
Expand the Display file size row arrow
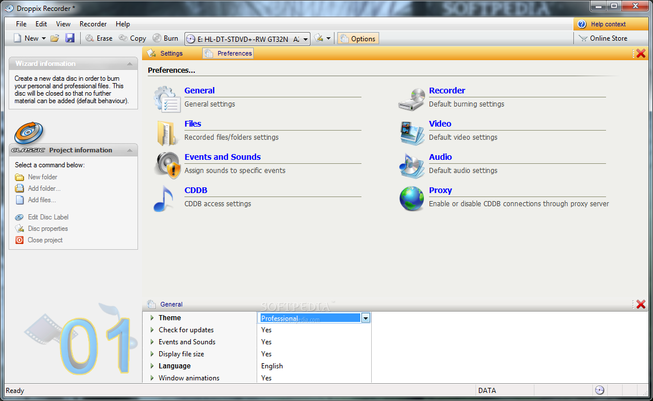tap(152, 354)
